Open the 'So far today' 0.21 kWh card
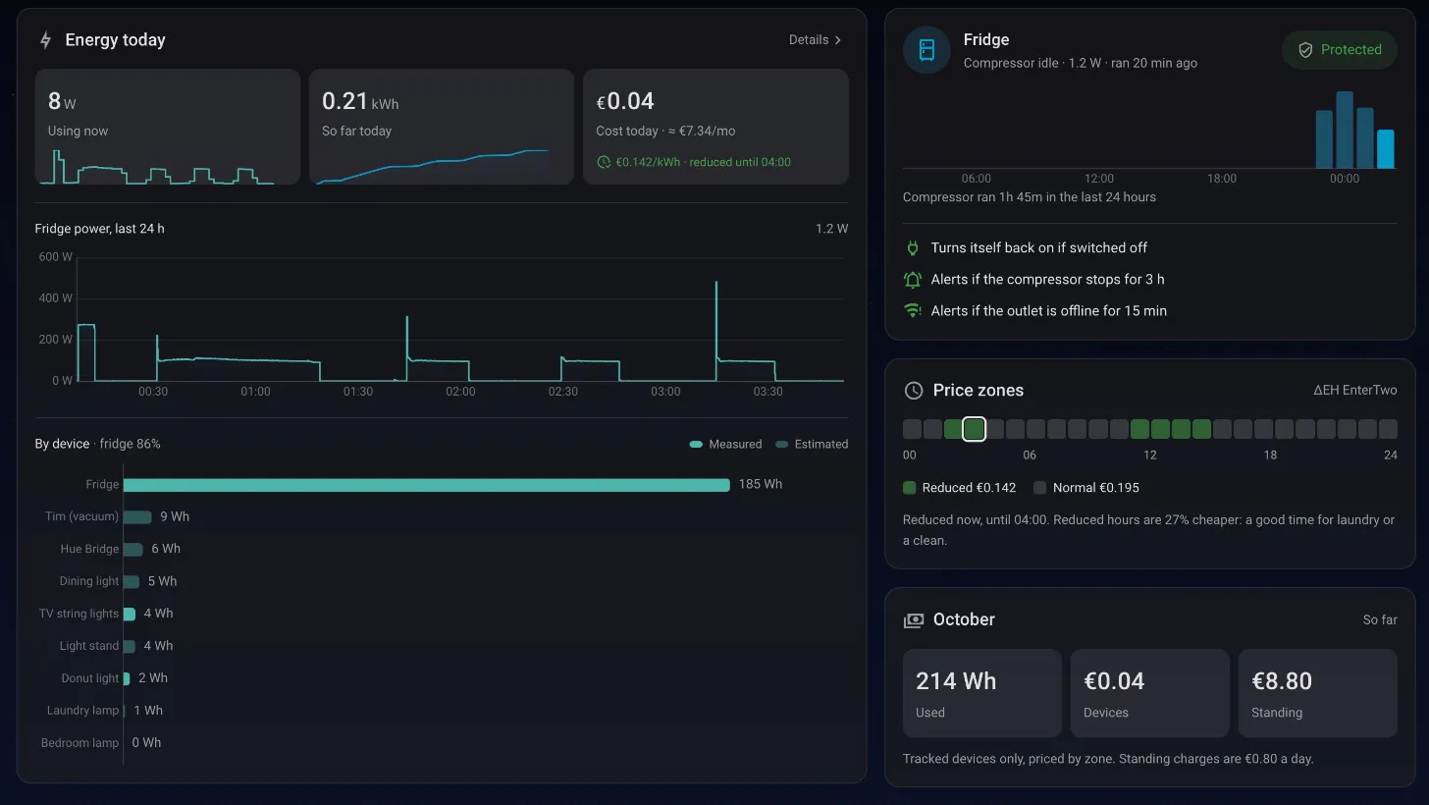Image resolution: width=1429 pixels, height=805 pixels. pos(442,127)
